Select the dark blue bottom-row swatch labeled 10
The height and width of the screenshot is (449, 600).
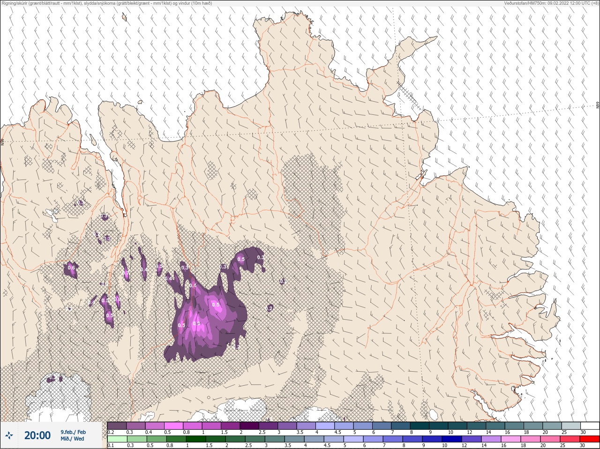(x=452, y=440)
